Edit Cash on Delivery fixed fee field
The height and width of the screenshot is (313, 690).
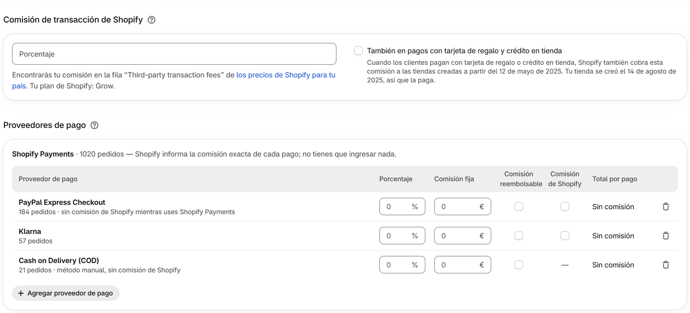click(x=463, y=265)
